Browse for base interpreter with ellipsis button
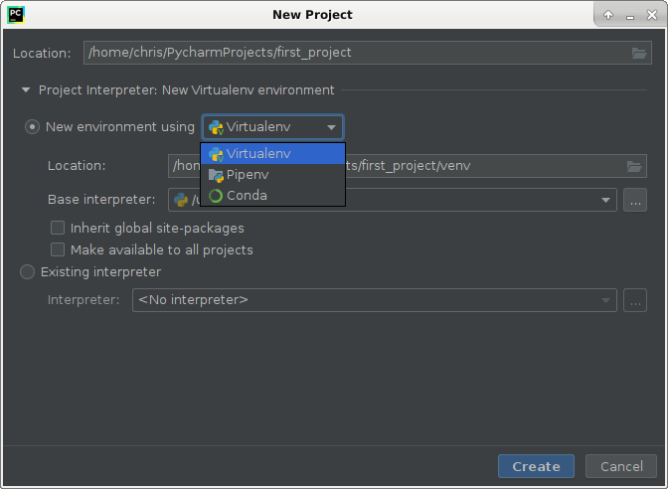The image size is (668, 489). 635,200
